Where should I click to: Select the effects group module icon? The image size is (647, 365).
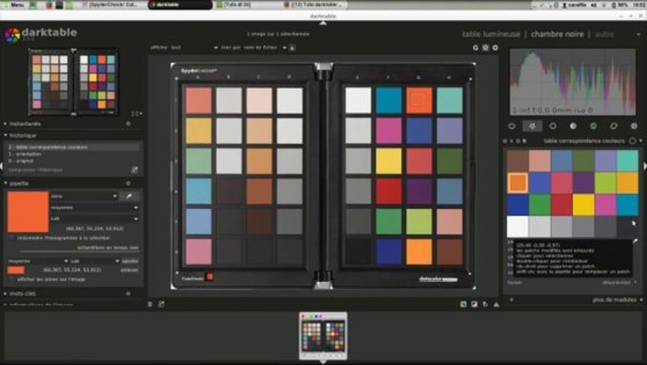(x=634, y=125)
